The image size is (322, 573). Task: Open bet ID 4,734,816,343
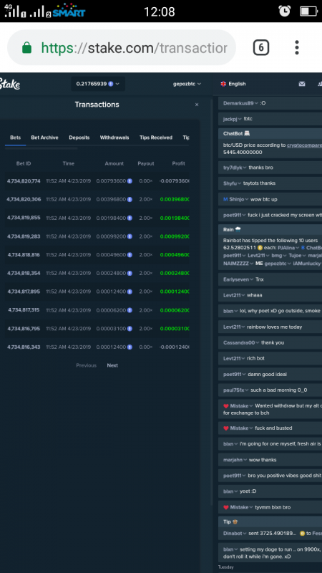24,347
